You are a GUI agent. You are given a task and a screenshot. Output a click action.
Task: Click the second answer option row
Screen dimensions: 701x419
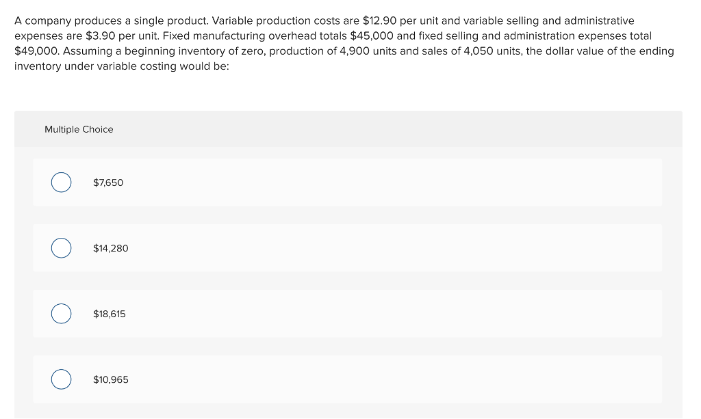pyautogui.click(x=348, y=248)
